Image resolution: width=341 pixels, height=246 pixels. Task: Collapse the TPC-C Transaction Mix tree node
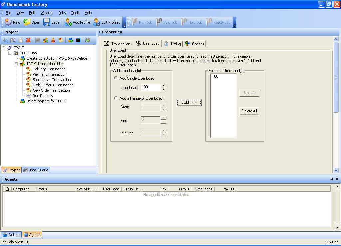[x=16, y=64]
